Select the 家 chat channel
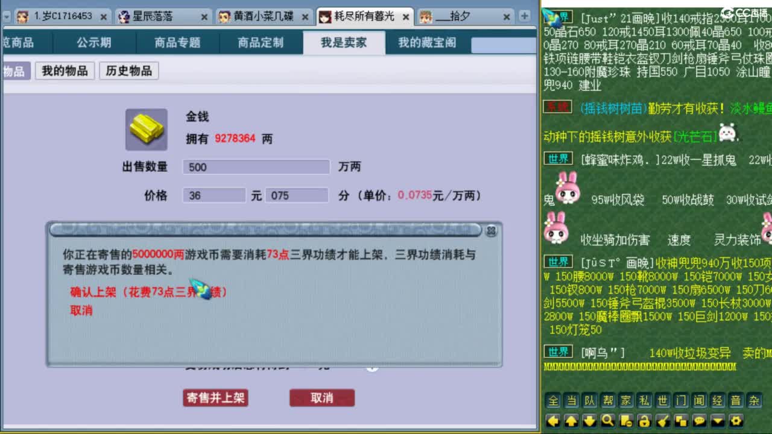The height and width of the screenshot is (434, 772). pos(626,401)
